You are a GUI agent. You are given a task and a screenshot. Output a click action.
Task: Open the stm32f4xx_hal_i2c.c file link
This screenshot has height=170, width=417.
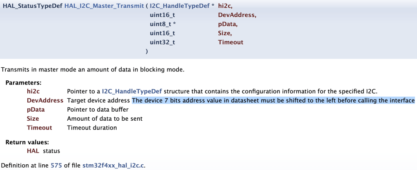[x=113, y=165]
